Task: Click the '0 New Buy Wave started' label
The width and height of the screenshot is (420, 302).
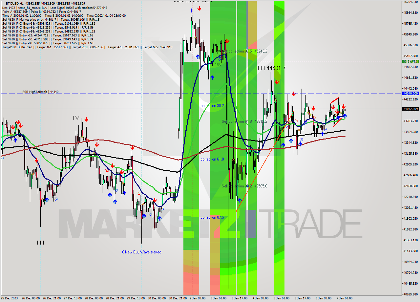Action: click(142, 252)
